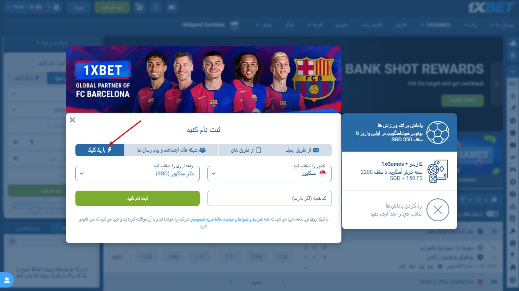Viewport: 519px width, 291px height.
Task: Click the dollar payments icon in the header
Action: tap(155, 7)
